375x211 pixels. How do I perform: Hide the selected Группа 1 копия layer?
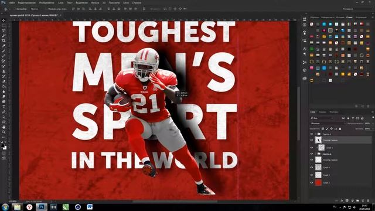(x=312, y=140)
